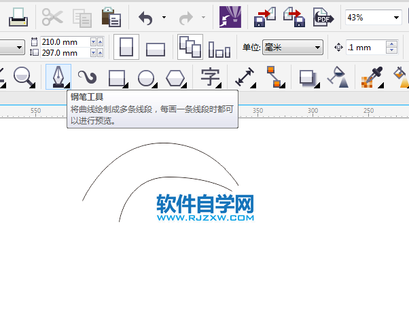Increase the nudge distance value

(391, 44)
